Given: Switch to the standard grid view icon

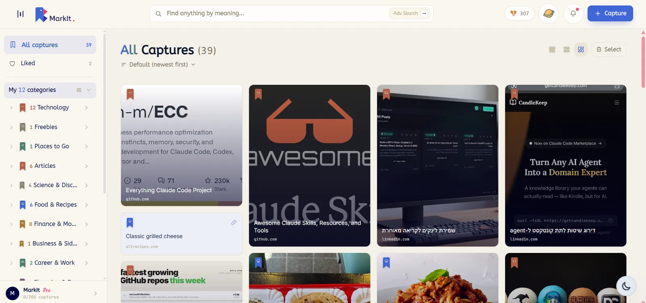Looking at the screenshot, I should point(552,49).
